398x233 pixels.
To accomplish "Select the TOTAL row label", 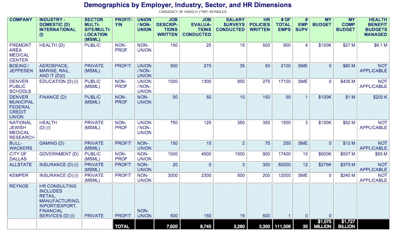I will 122,226.
